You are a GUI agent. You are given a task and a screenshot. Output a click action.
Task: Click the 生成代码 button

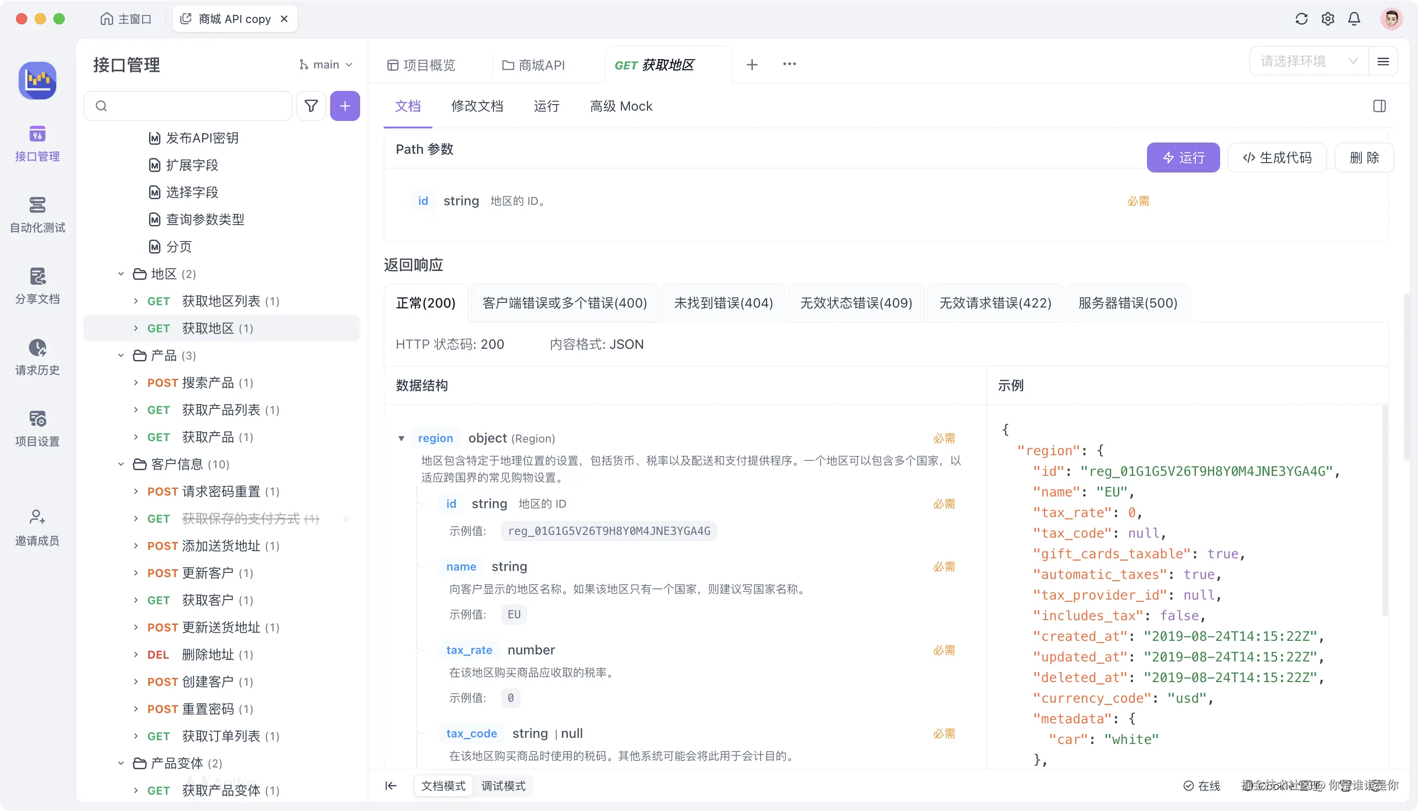coord(1277,157)
